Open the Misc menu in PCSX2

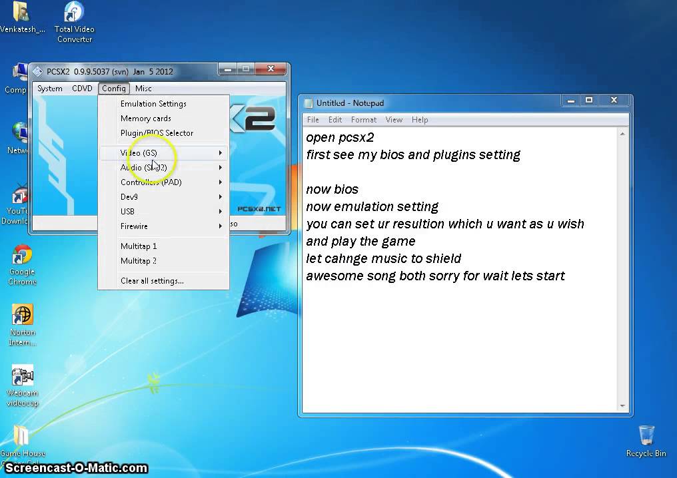point(143,89)
